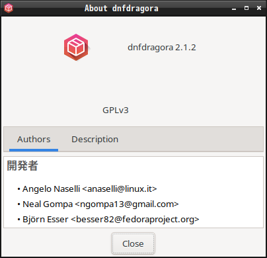Click the title bar application icon
The width and height of the screenshot is (267, 258).
pos(9,8)
